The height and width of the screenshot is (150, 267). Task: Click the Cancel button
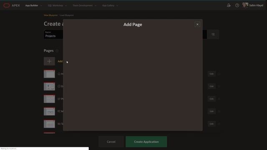[111, 142]
